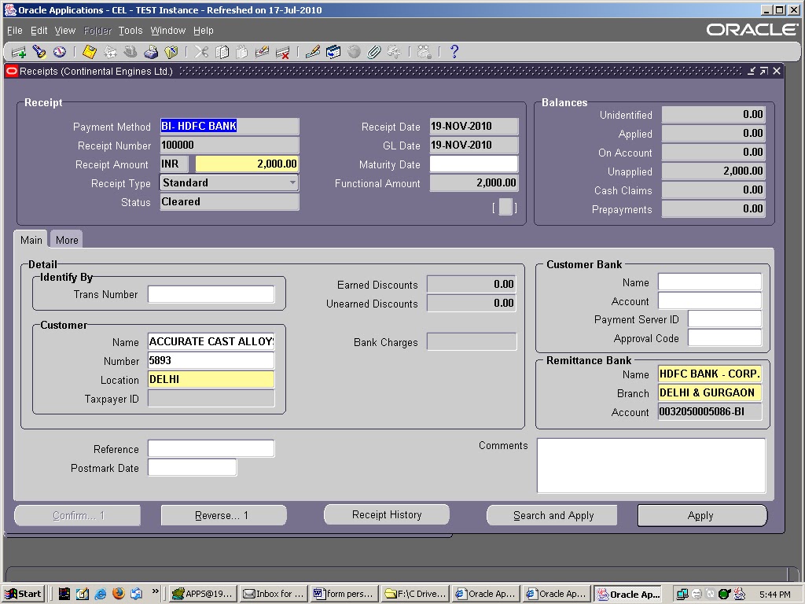Open the File menu
The width and height of the screenshot is (805, 604).
[x=14, y=31]
